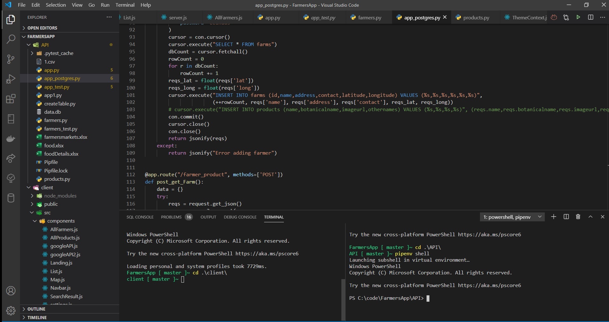Switch to the OUTPUT panel tab
This screenshot has width=609, height=322.
pyautogui.click(x=208, y=217)
